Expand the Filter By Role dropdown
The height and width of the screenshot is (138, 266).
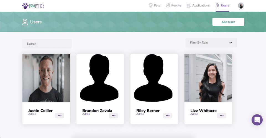coord(211,43)
